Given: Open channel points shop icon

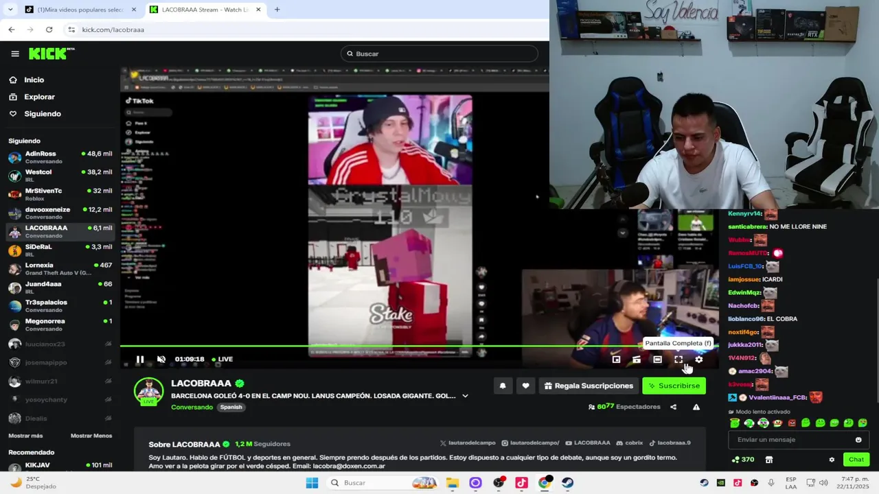Looking at the screenshot, I should click(769, 460).
